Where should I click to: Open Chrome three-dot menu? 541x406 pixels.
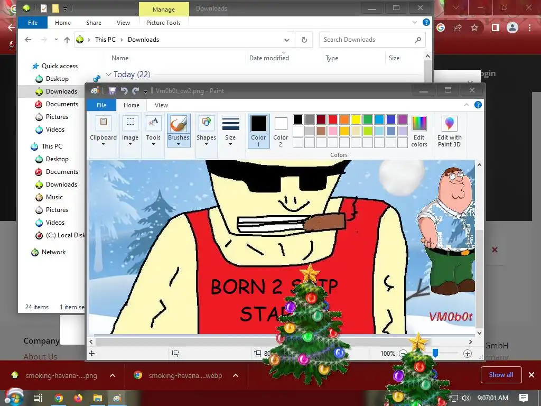point(529,27)
